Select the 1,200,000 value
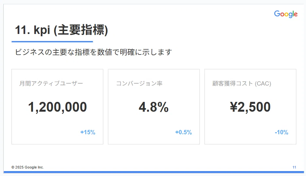The image size is (306, 176). coord(57,107)
